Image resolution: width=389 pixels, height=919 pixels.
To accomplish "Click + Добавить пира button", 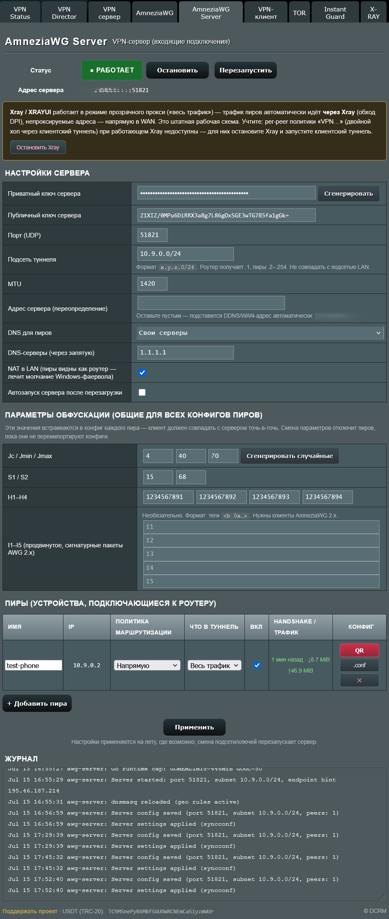I will click(37, 703).
